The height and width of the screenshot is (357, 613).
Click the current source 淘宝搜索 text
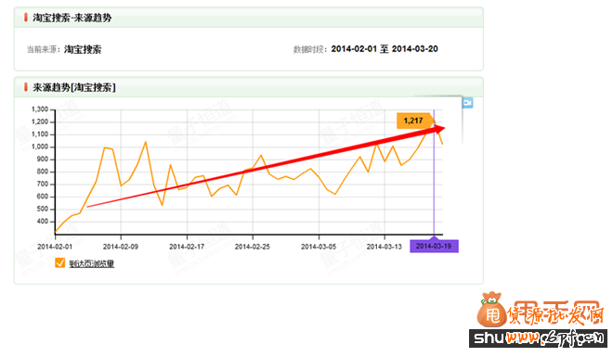[83, 49]
